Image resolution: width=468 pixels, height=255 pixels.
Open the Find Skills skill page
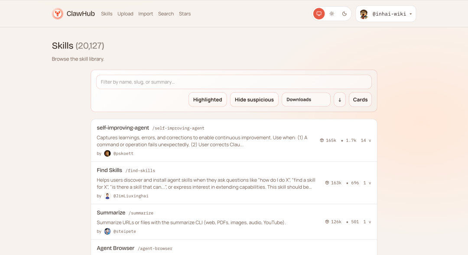(x=109, y=170)
